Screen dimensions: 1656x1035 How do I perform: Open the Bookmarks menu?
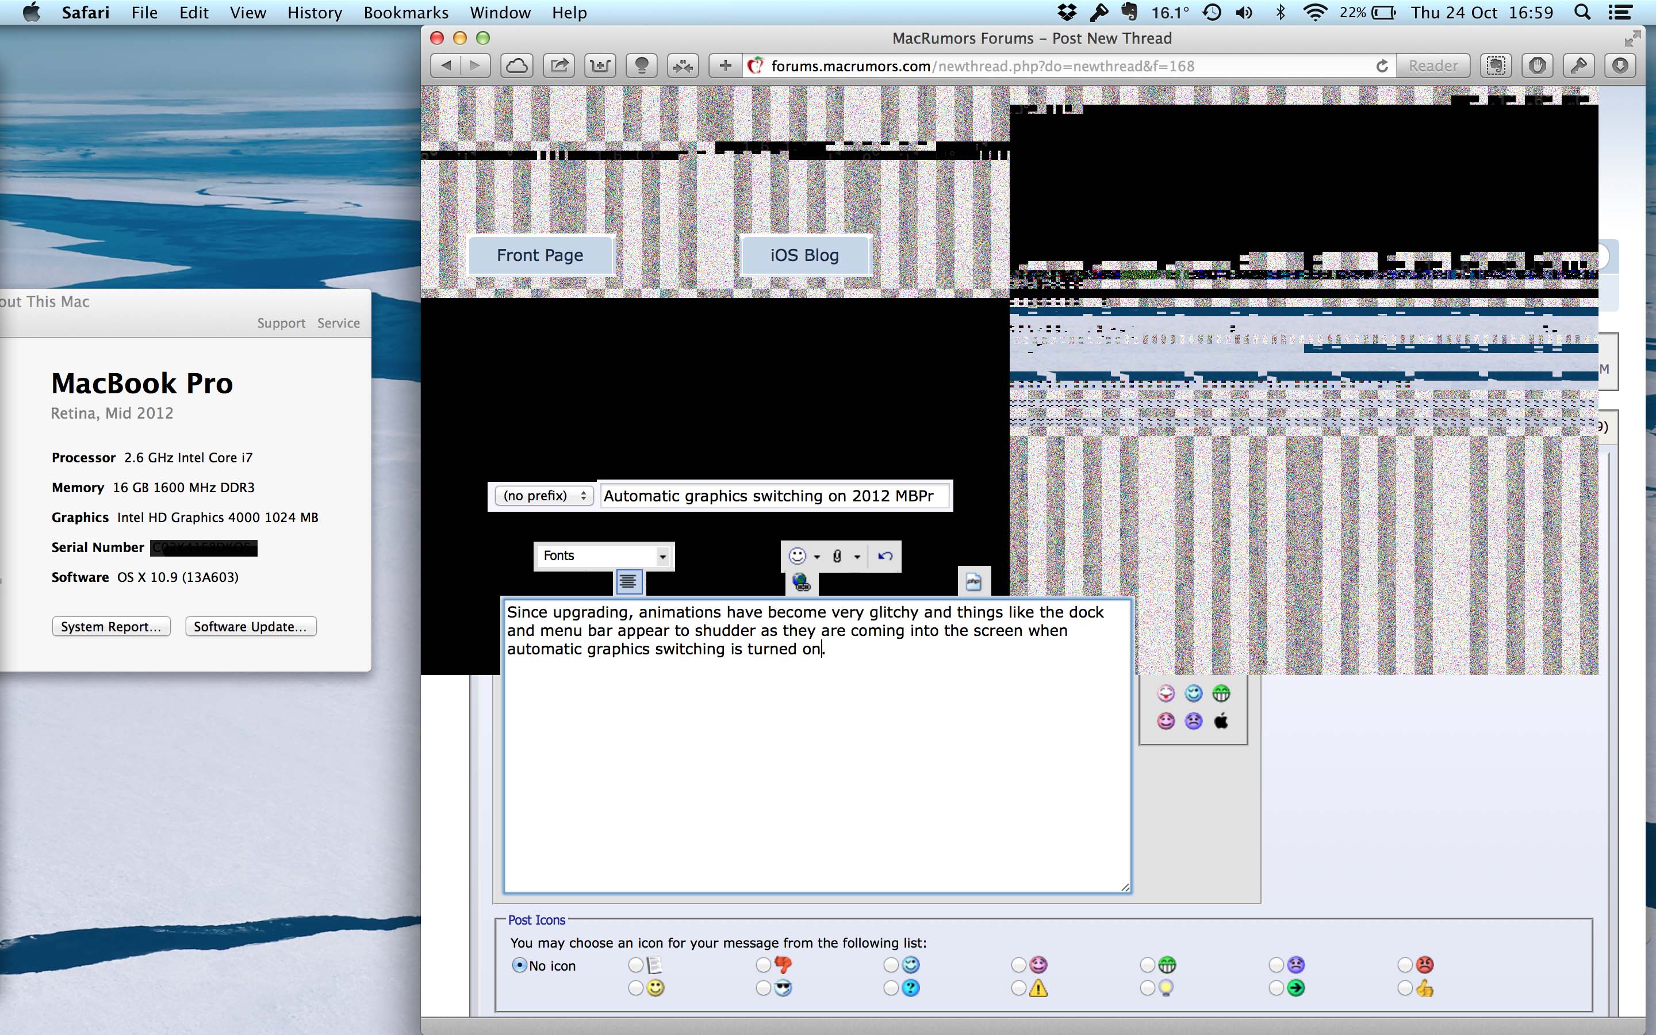click(406, 12)
